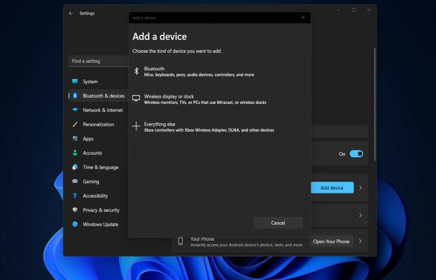
Task: Open Gaming settings label
Action: coord(91,182)
